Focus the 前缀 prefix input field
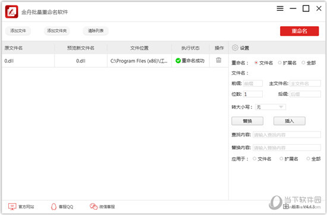Viewport: 327px width, 215px height. [x=253, y=83]
